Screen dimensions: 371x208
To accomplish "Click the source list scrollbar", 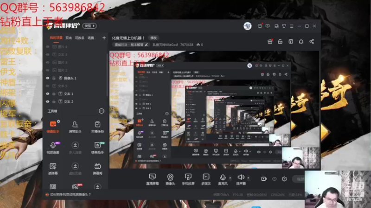I will coord(108,75).
